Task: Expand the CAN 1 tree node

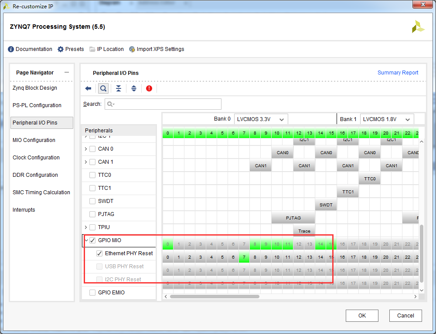Action: click(85, 162)
